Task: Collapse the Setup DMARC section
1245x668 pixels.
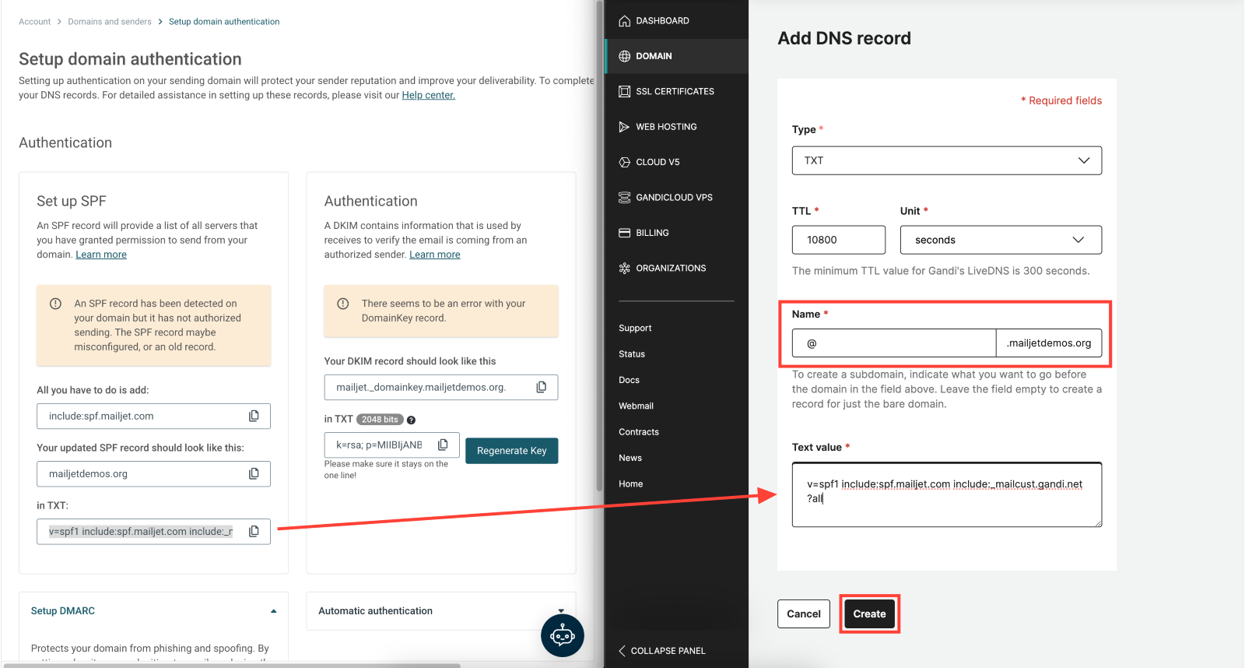Action: pyautogui.click(x=273, y=611)
